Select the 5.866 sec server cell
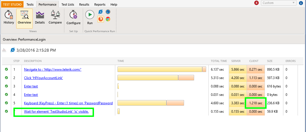Image resolution: width=306 pixels, height=132 pixels. click(x=238, y=70)
